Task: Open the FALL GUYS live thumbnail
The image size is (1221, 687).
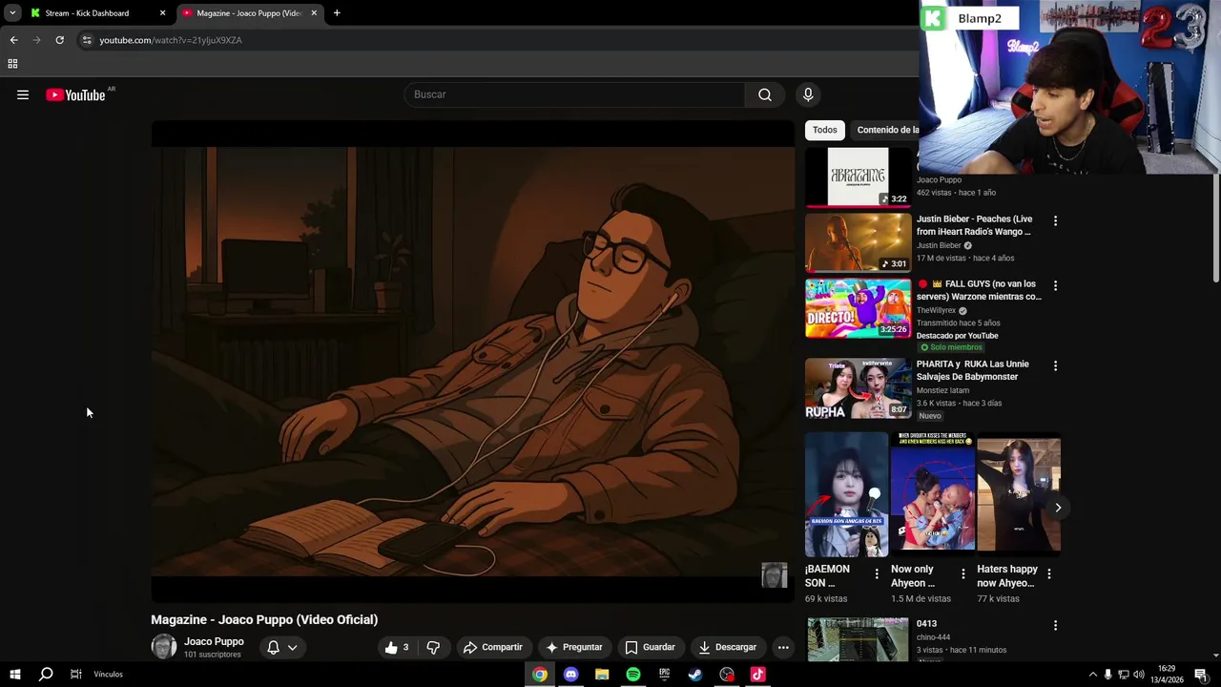Action: click(x=859, y=307)
